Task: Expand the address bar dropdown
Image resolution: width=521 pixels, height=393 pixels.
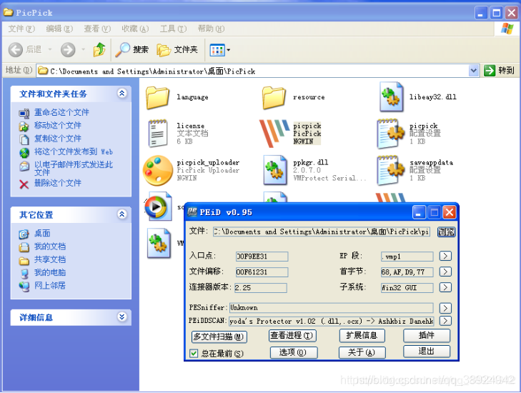Action: click(474, 71)
